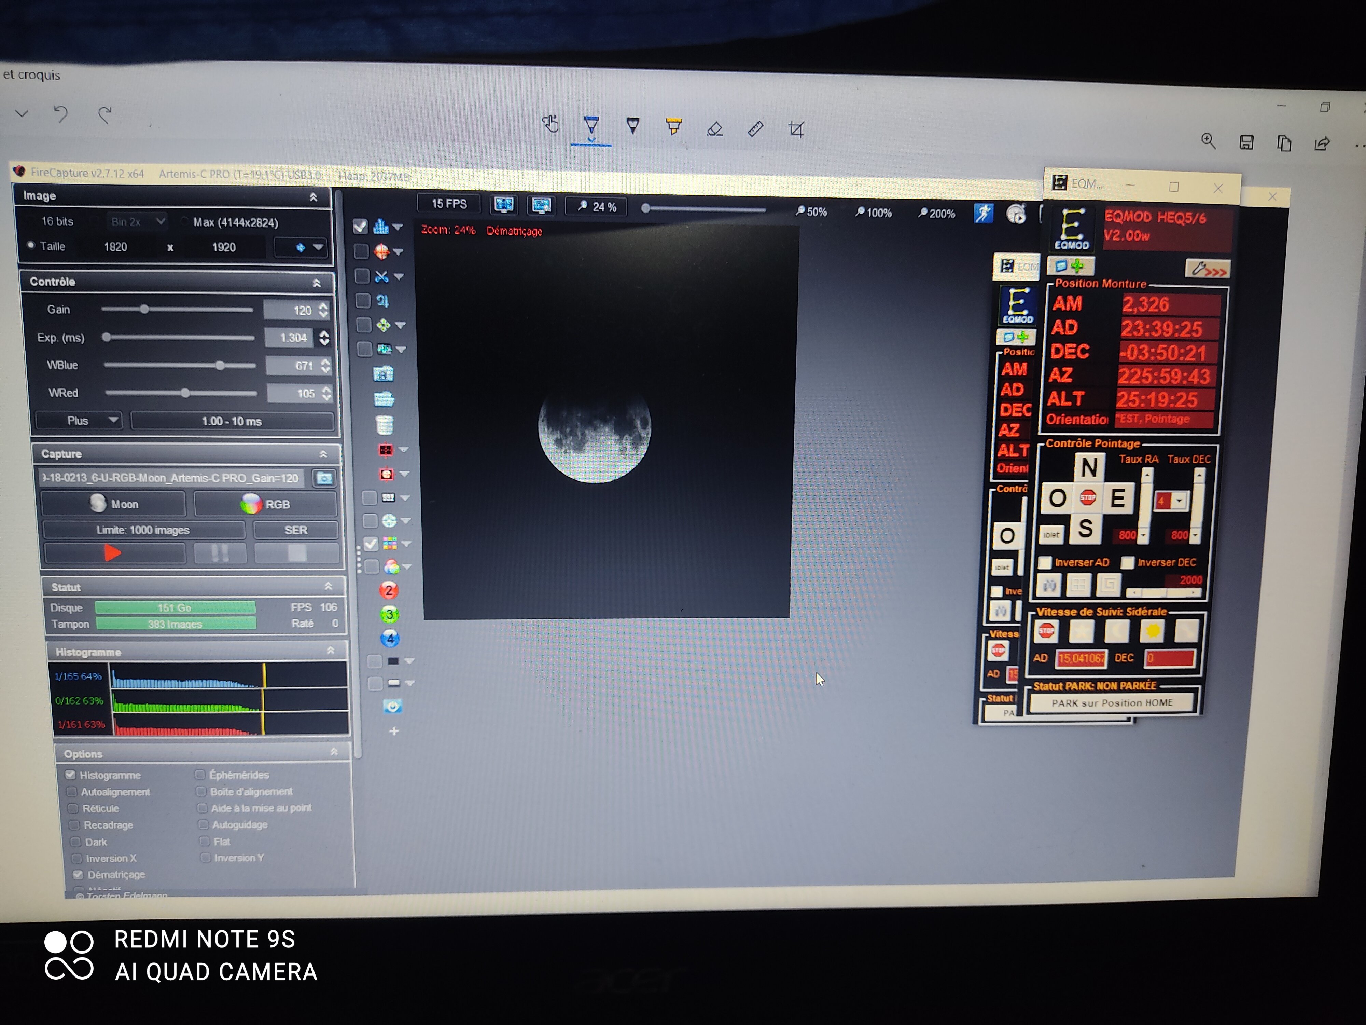The image size is (1366, 1025).
Task: Adjust the Gain slider
Action: [144, 309]
